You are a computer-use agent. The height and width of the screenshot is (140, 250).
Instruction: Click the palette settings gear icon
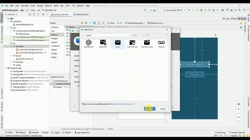tap(86, 23)
